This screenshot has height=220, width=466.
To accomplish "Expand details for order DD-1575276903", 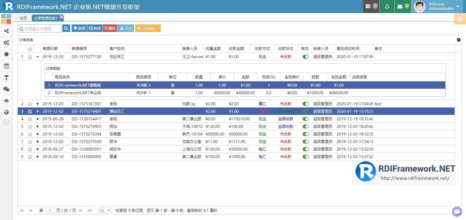I will [x=38, y=126].
